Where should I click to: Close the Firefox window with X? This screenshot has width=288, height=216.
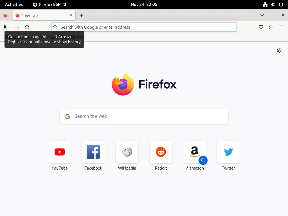[283, 15]
